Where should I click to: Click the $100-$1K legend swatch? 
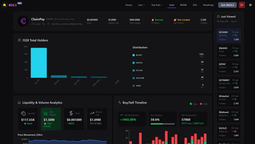(133, 63)
